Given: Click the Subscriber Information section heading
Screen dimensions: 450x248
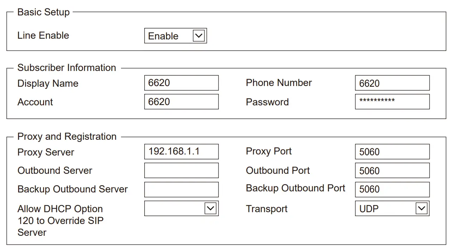Looking at the screenshot, I should coord(67,68).
